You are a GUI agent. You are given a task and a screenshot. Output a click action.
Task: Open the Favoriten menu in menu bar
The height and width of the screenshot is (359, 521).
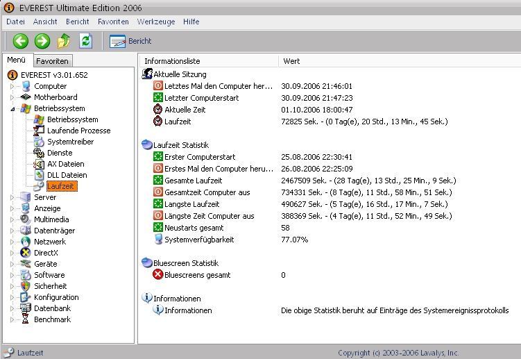113,22
